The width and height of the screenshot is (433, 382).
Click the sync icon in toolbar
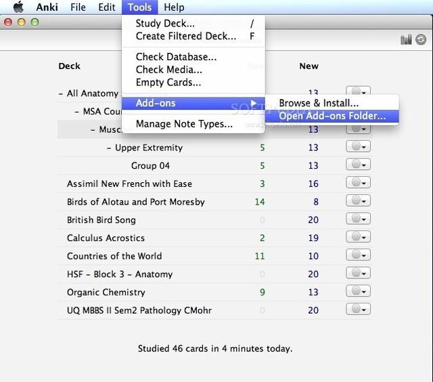pyautogui.click(x=421, y=39)
